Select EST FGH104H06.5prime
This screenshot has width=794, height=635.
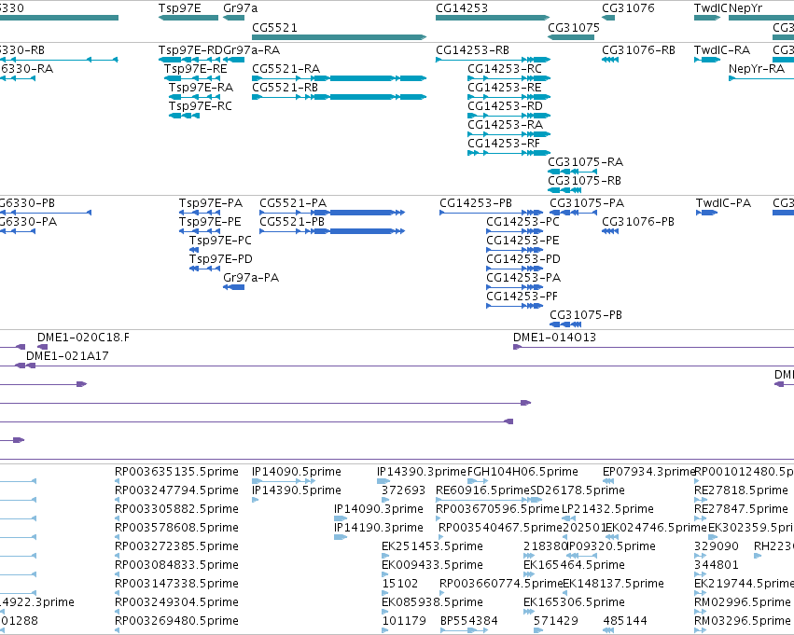coord(522,472)
